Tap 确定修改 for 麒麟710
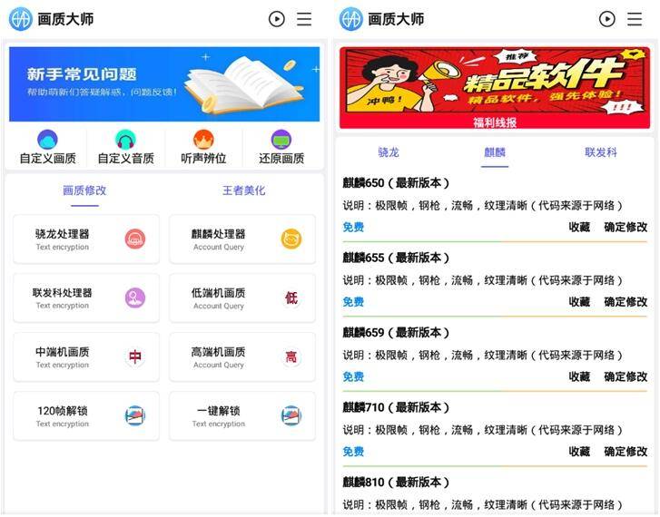This screenshot has width=660, height=517. coord(626,452)
